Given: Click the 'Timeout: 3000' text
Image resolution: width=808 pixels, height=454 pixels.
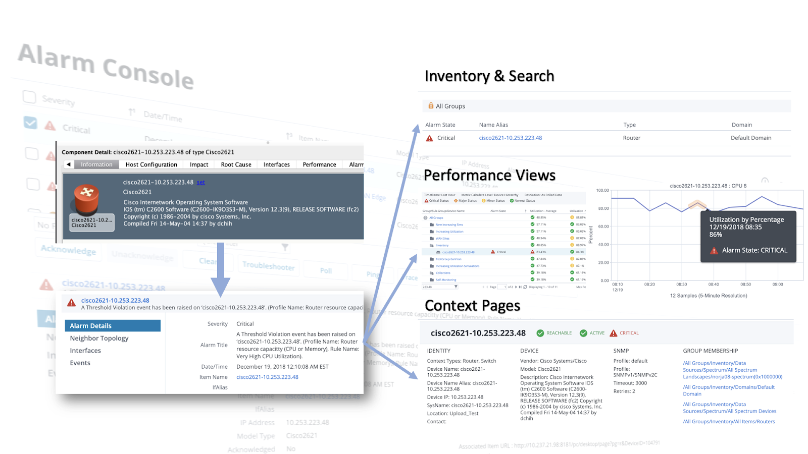Looking at the screenshot, I should [630, 383].
